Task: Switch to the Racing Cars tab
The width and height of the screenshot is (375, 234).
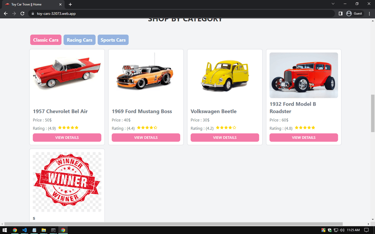Action: (x=80, y=40)
